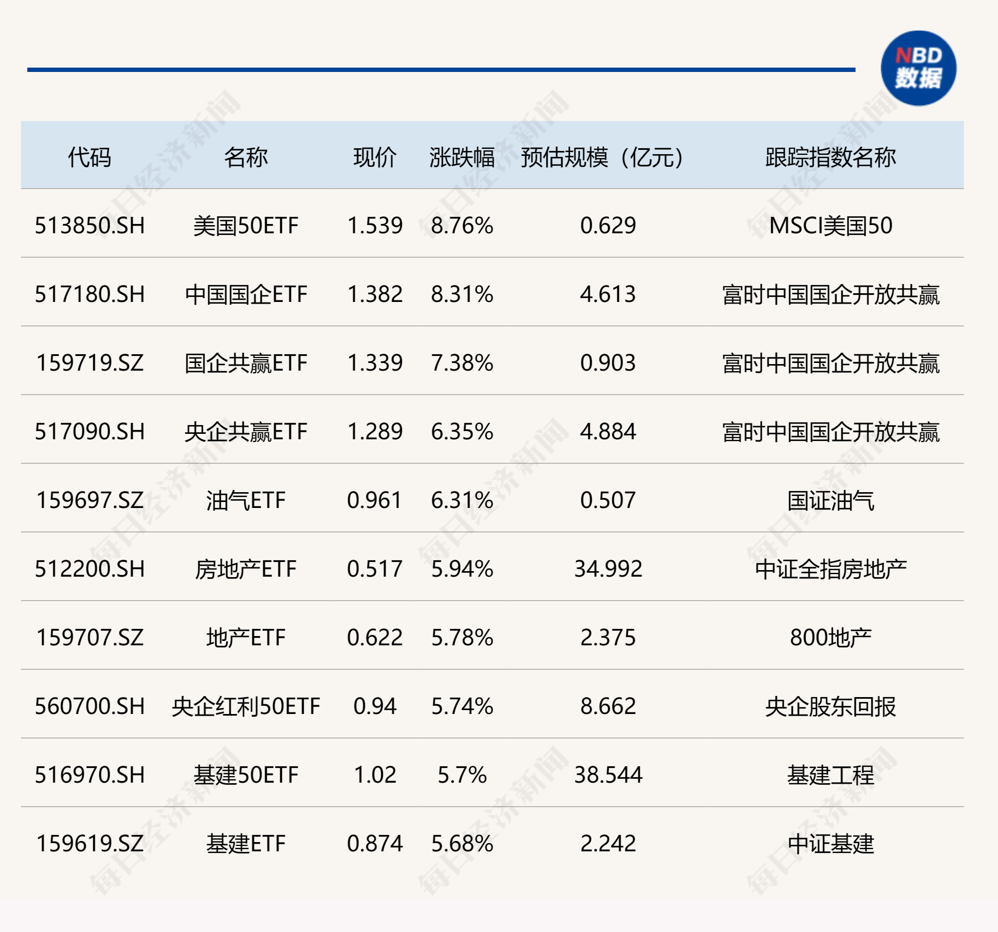The image size is (998, 932).
Task: Click change value 7.38%
Action: click(x=462, y=363)
